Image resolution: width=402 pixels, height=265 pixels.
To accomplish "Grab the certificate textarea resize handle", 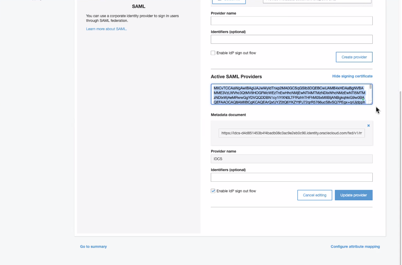I will [x=371, y=103].
